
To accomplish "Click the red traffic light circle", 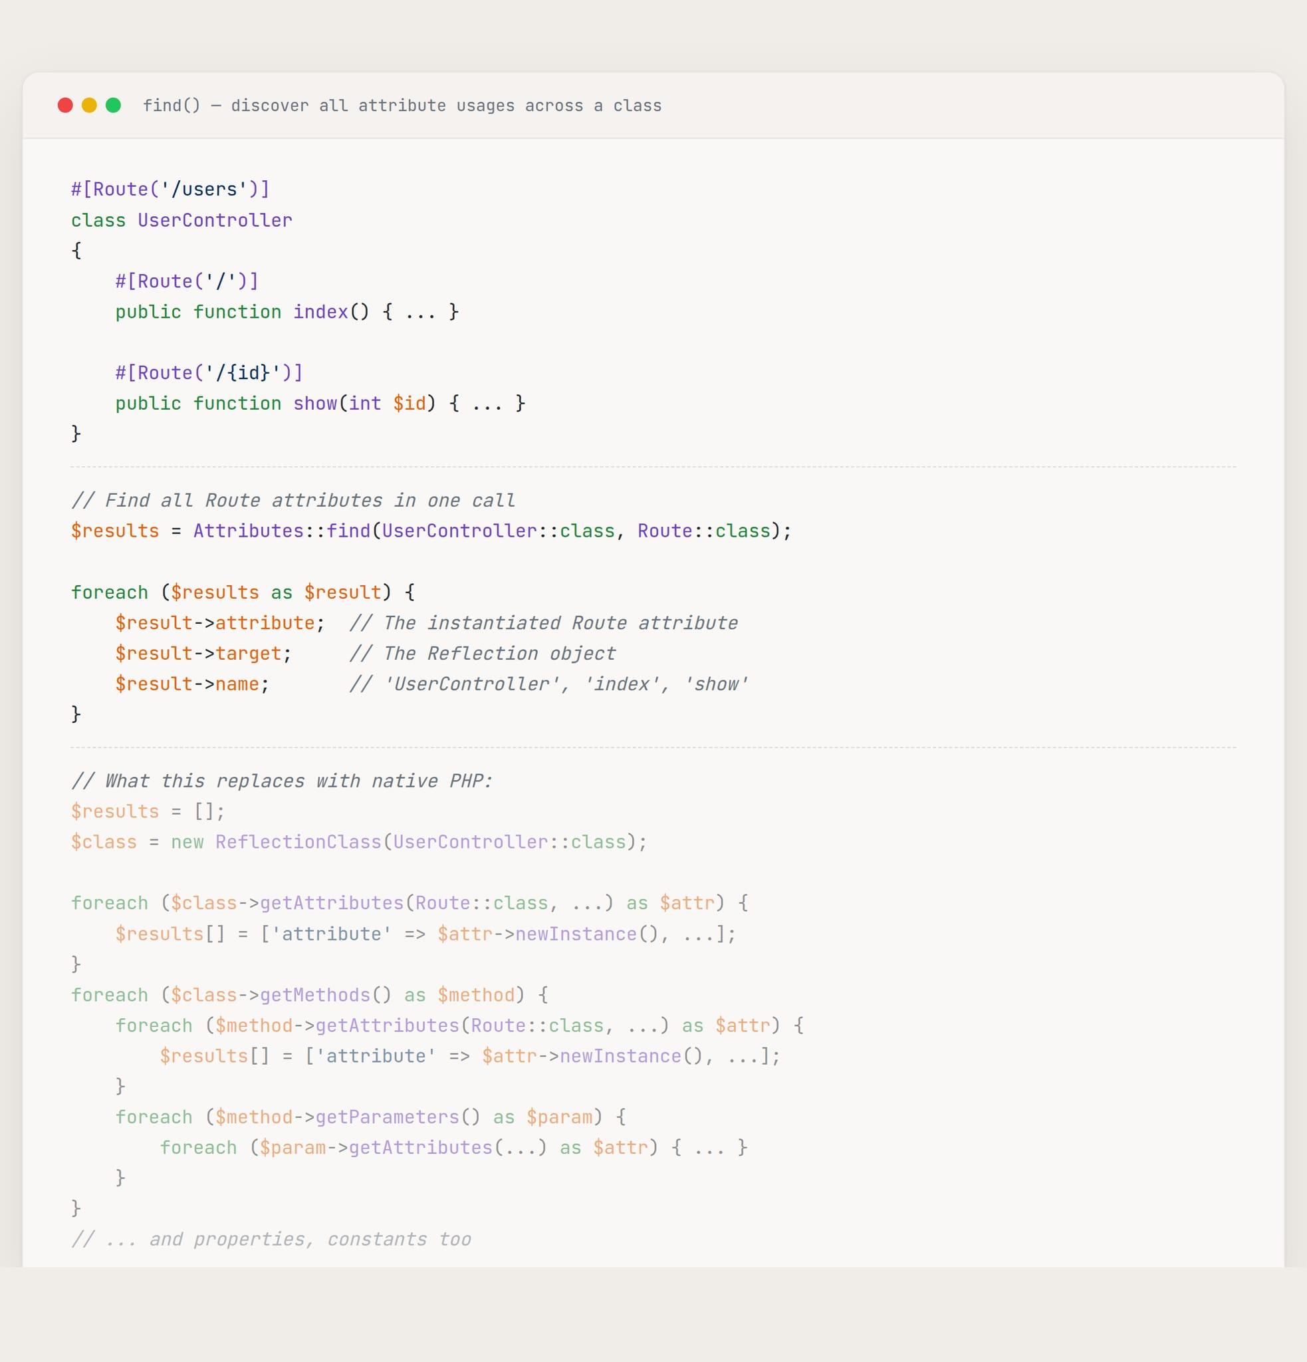I will coord(66,105).
